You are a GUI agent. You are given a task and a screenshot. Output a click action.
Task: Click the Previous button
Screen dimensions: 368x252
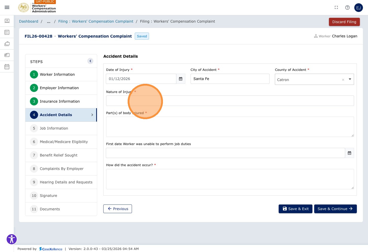118,209
